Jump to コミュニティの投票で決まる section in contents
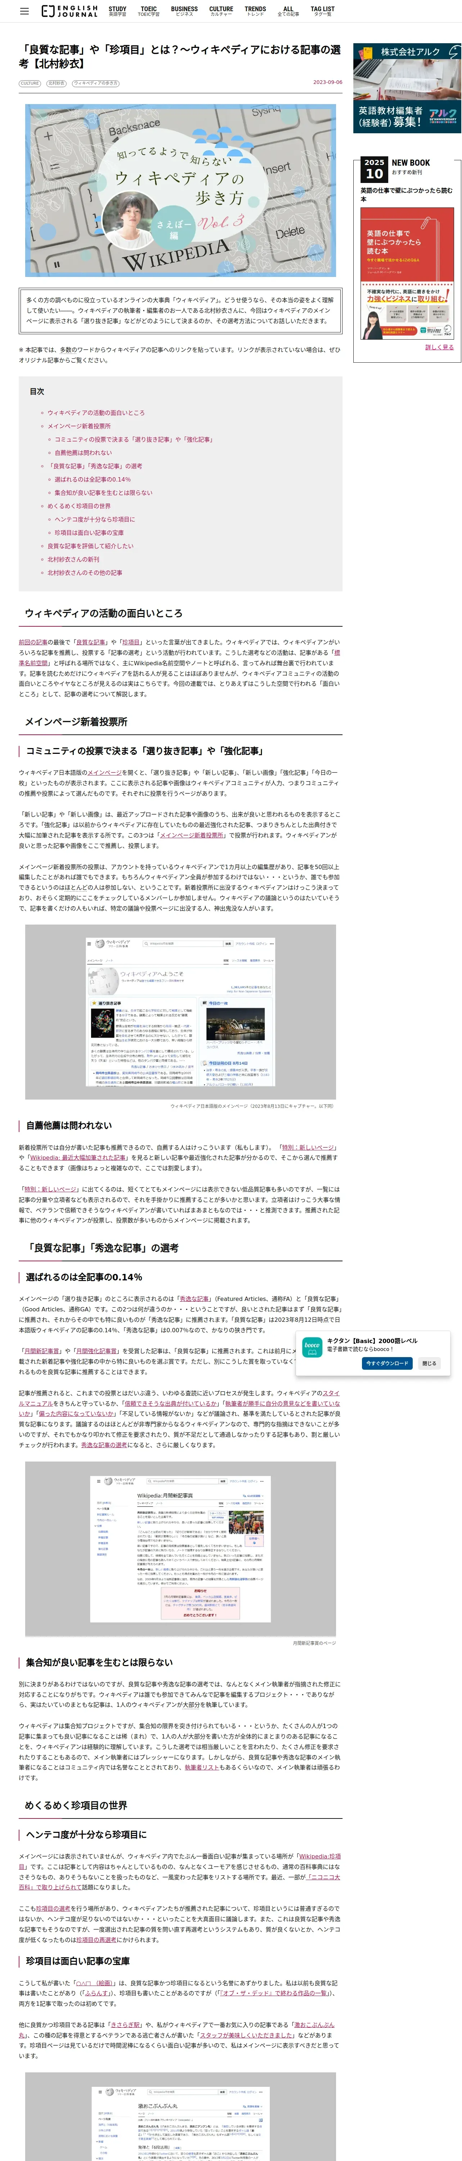Screen dimensions: 462x2161 [133, 439]
